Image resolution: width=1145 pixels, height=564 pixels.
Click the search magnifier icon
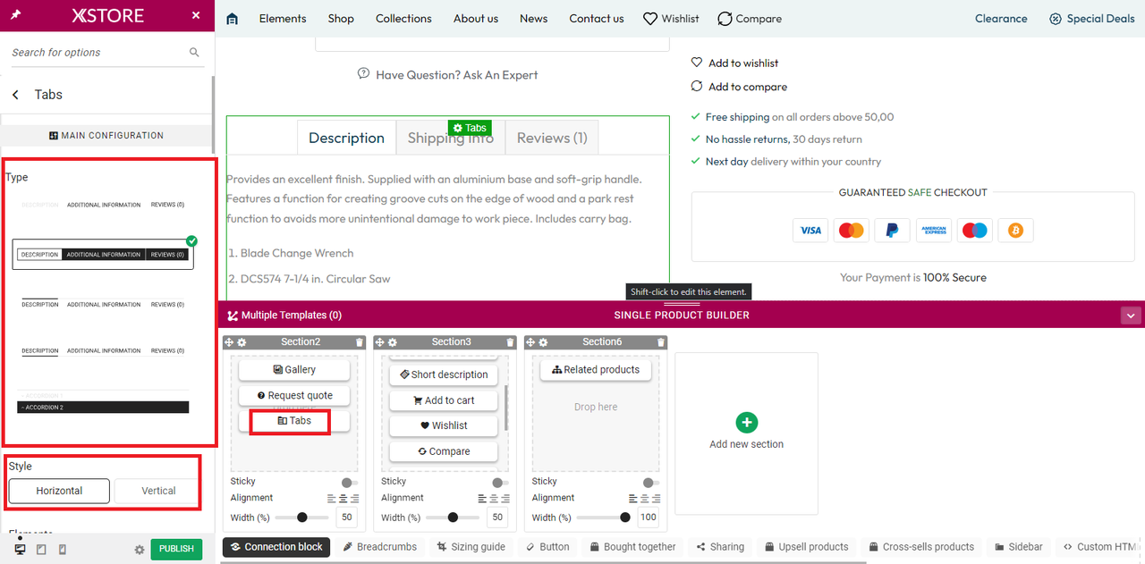194,53
